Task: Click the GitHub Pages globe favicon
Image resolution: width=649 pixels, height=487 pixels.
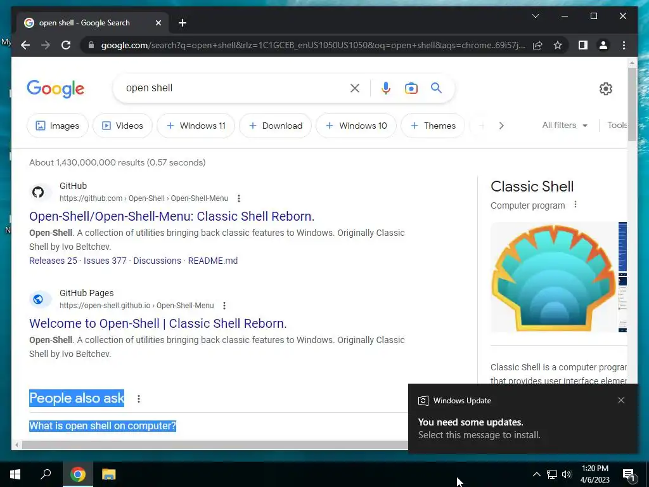Action: tap(38, 299)
